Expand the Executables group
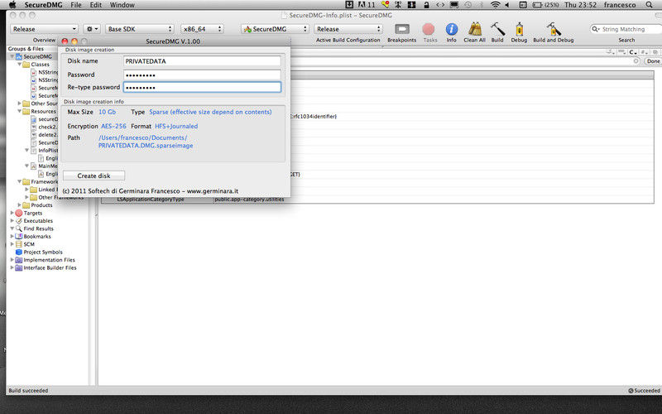The image size is (662, 414). (x=12, y=220)
